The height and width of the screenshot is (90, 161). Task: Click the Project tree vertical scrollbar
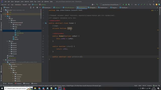(x=41, y=14)
